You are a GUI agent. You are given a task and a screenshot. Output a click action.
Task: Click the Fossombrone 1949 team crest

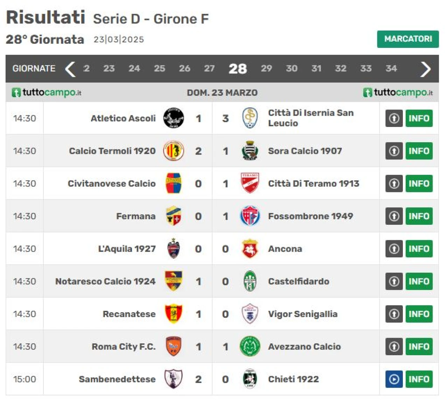(x=250, y=216)
